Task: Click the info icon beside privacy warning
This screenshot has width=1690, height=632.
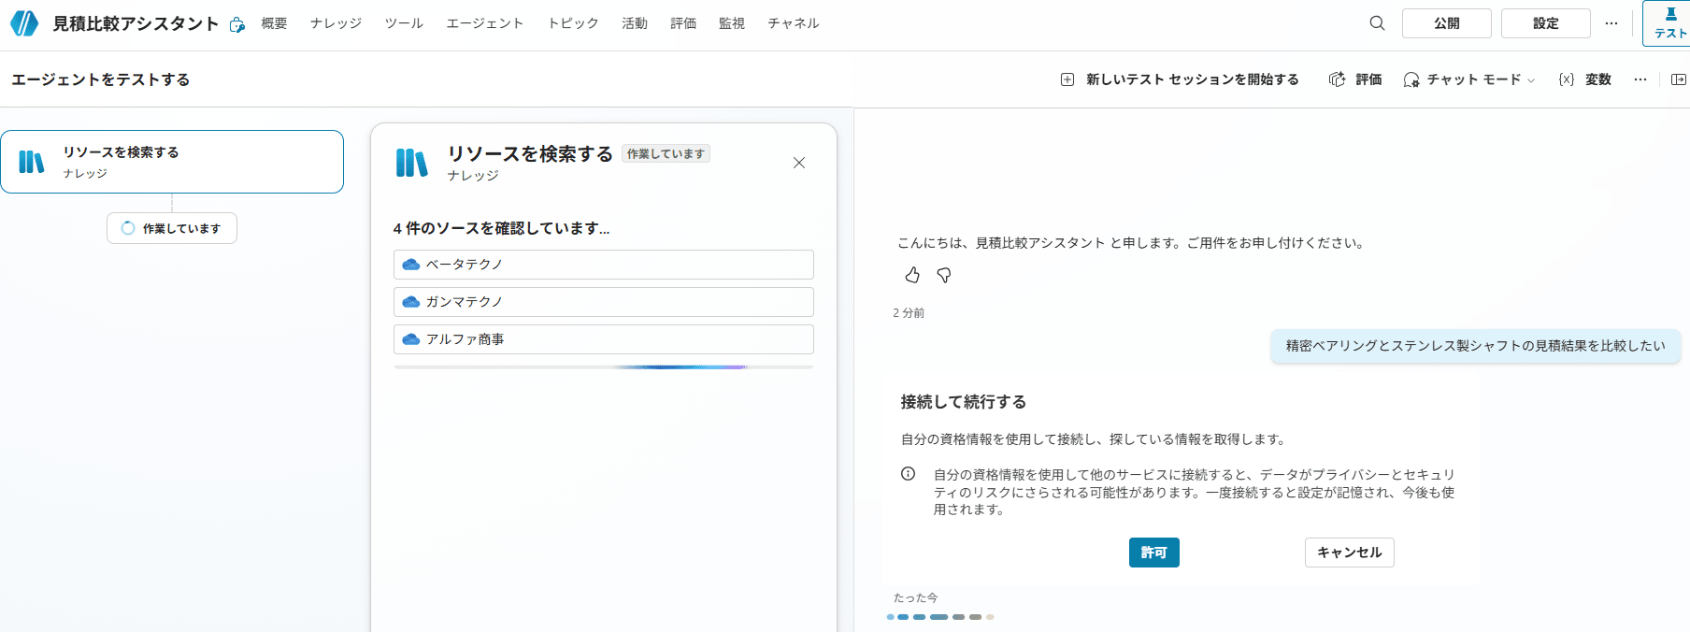Action: click(x=908, y=474)
